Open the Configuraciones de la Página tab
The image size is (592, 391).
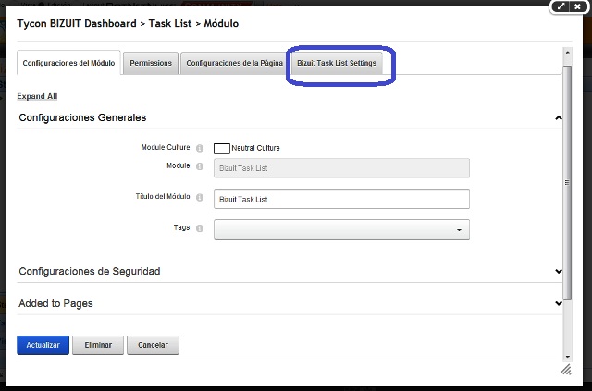tap(234, 63)
